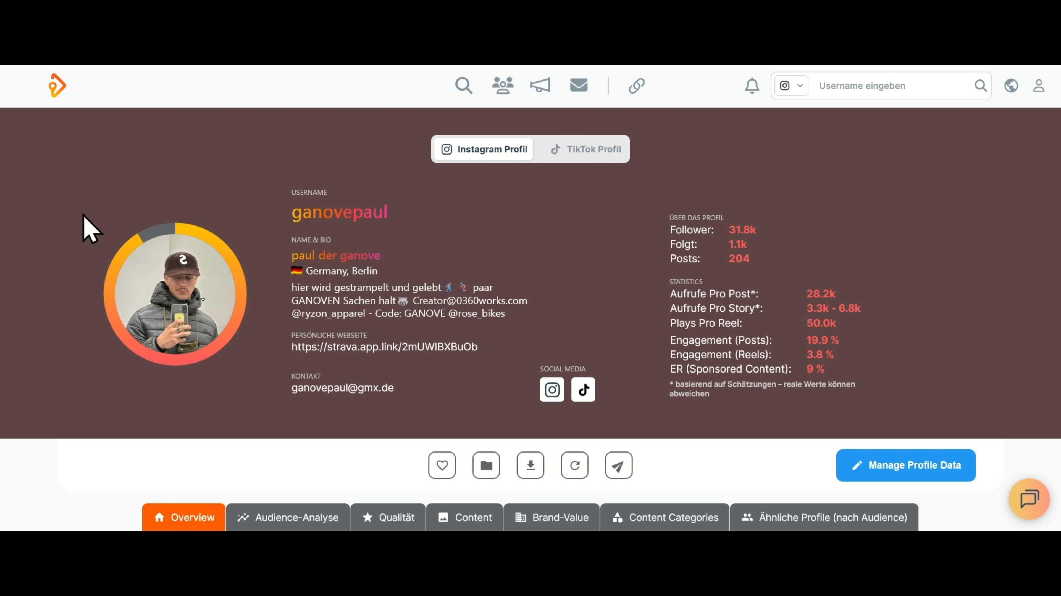Switch to the Qualität tab
The width and height of the screenshot is (1061, 596).
tap(388, 517)
